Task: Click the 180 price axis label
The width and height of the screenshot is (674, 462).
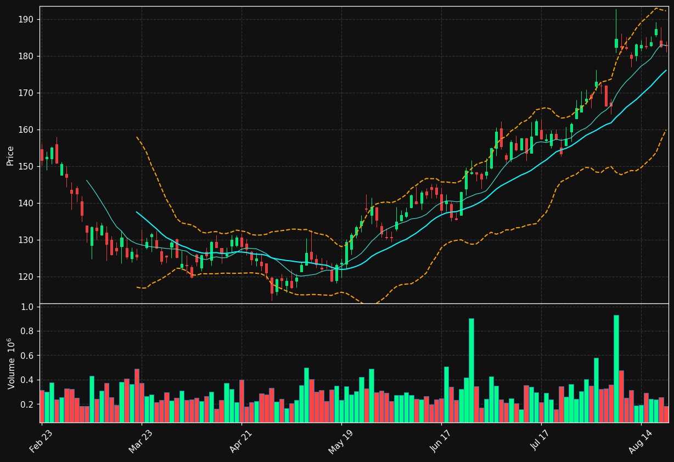Action: click(26, 57)
